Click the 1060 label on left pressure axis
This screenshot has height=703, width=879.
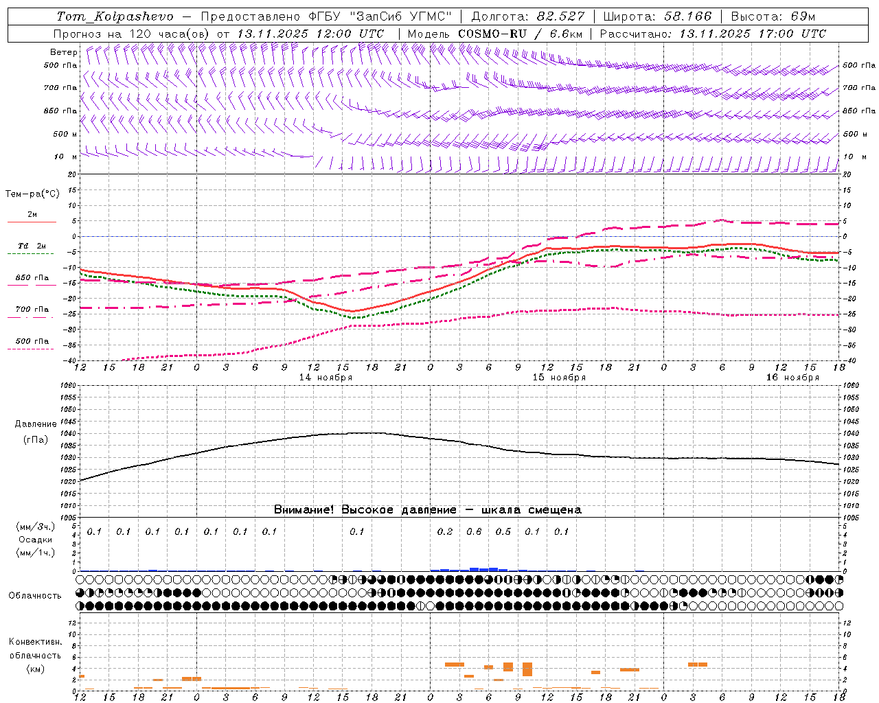69,385
